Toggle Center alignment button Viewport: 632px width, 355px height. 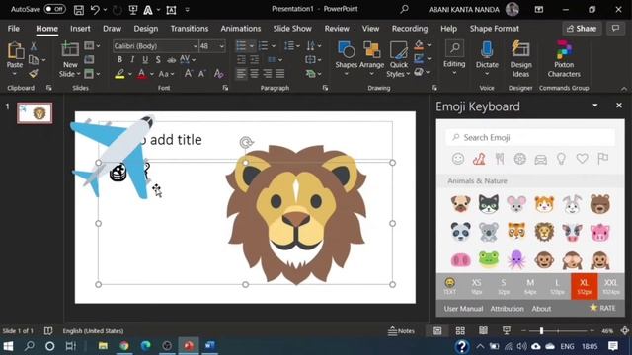(255, 74)
